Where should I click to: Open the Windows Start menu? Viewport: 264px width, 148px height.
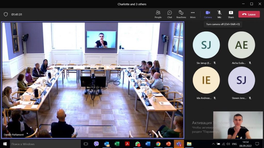(4, 144)
